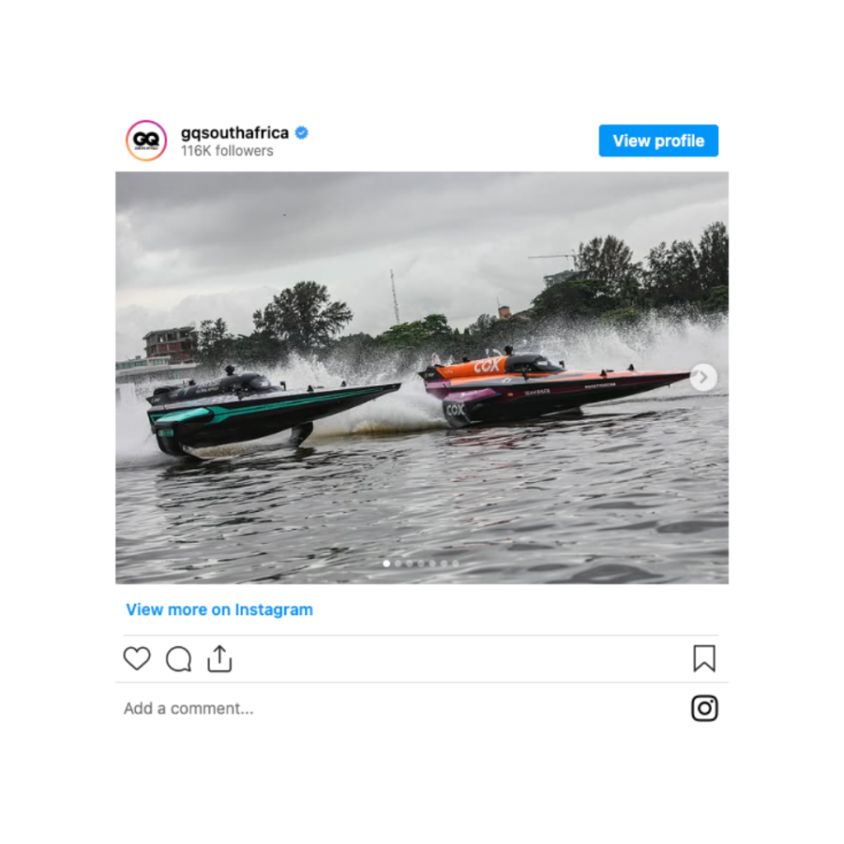
Task: Click the GQ profile avatar
Action: tap(146, 140)
